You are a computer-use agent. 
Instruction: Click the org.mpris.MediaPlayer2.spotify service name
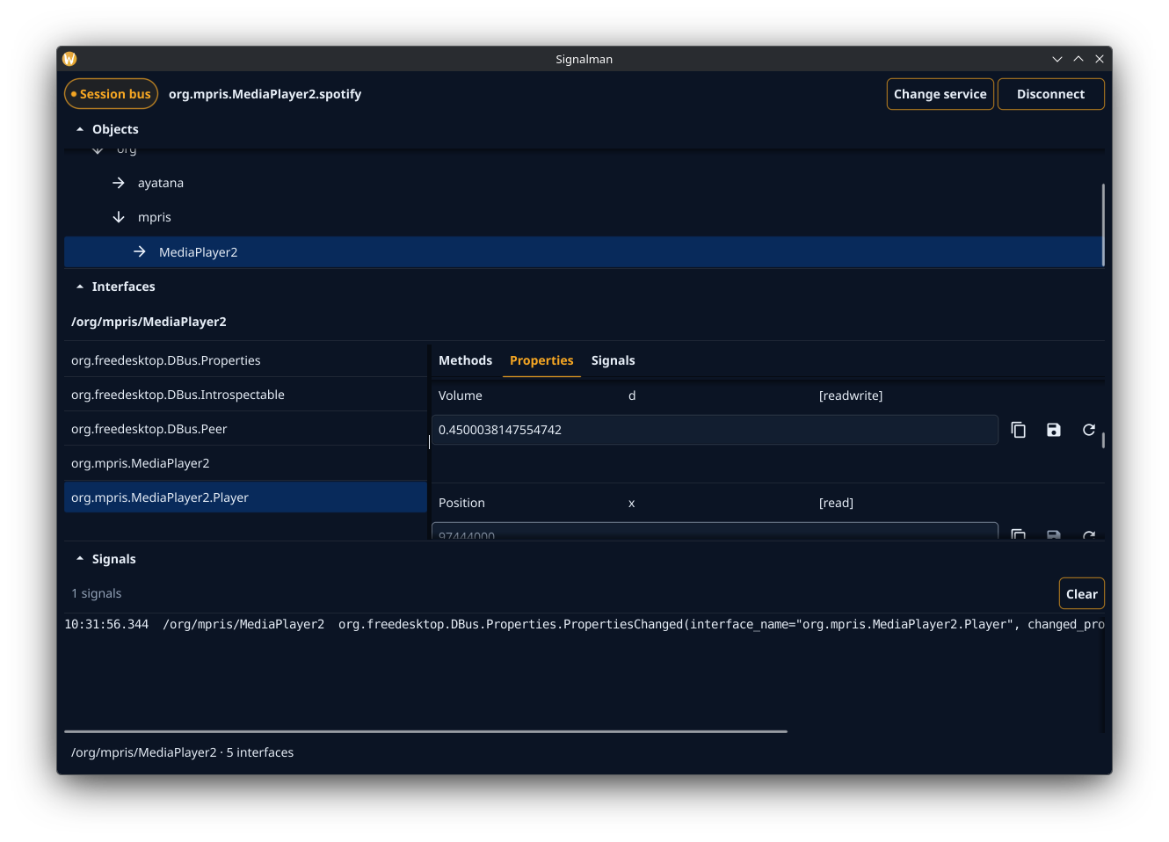coord(265,94)
